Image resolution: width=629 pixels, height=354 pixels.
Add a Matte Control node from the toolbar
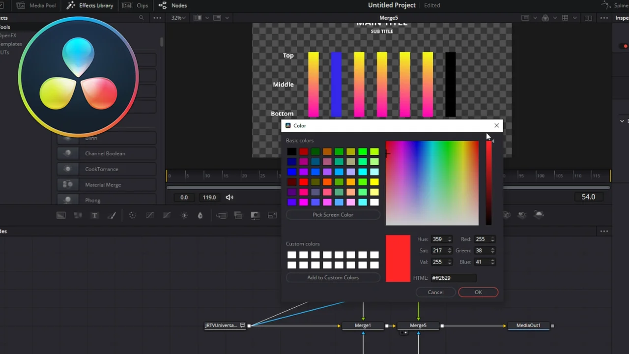[x=255, y=215]
